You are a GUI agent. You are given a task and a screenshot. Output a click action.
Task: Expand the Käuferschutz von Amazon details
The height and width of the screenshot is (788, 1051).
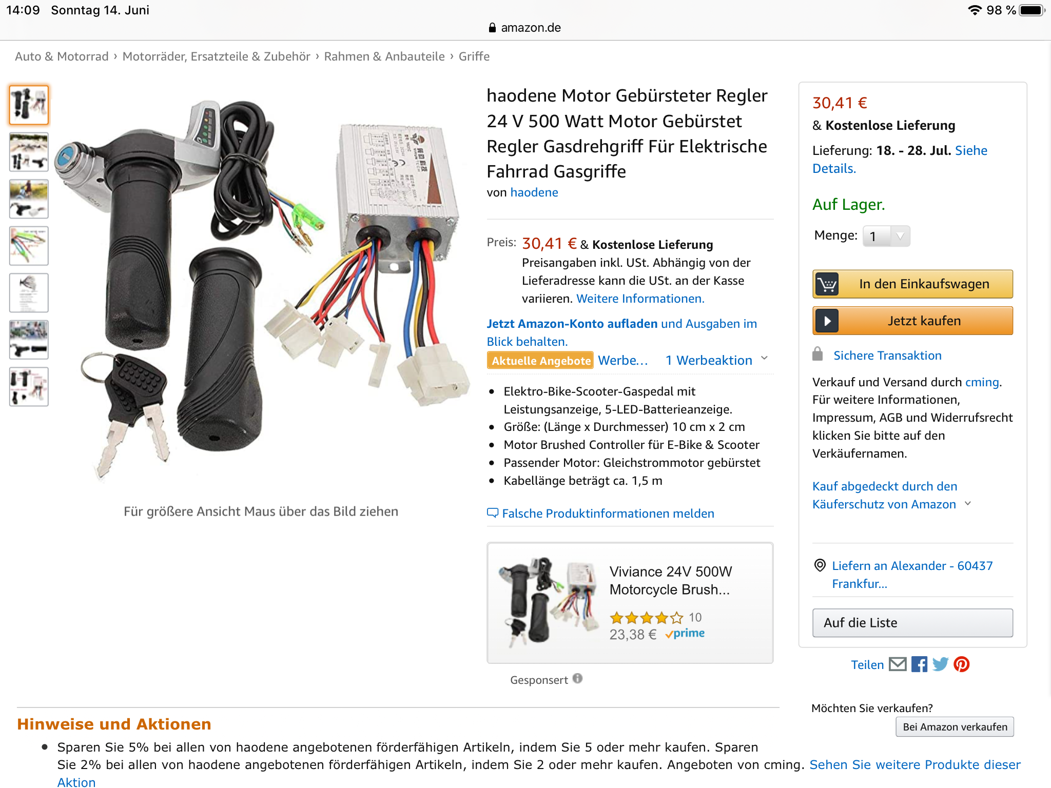coord(968,504)
